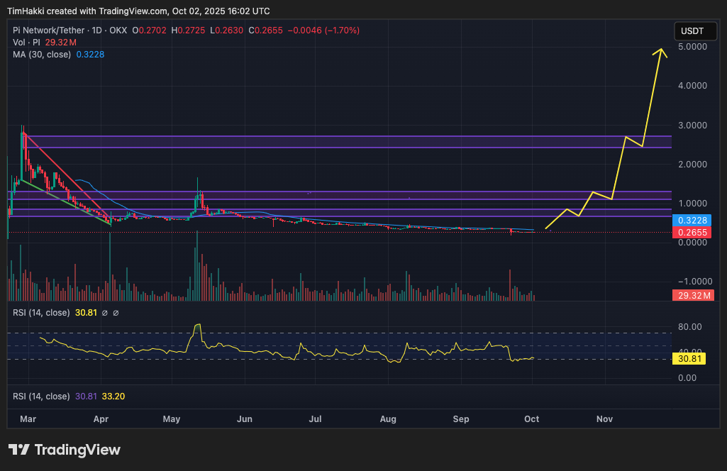727x471 pixels.
Task: Click the Oct label on time axis
Action: click(533, 419)
